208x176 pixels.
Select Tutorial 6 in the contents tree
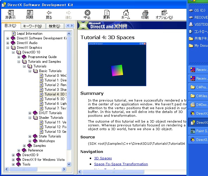(55, 104)
